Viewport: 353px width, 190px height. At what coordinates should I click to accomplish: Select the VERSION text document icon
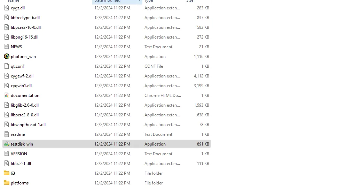click(x=7, y=154)
